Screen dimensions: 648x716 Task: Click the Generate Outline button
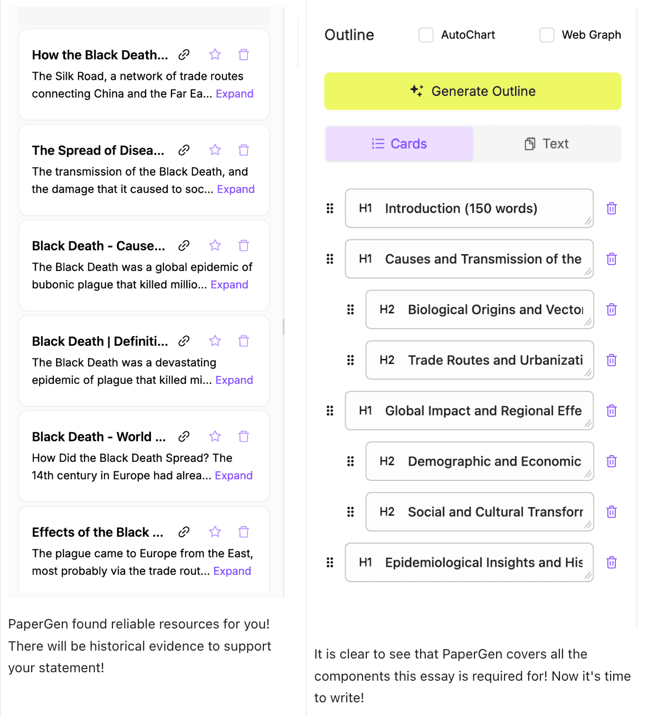[472, 91]
